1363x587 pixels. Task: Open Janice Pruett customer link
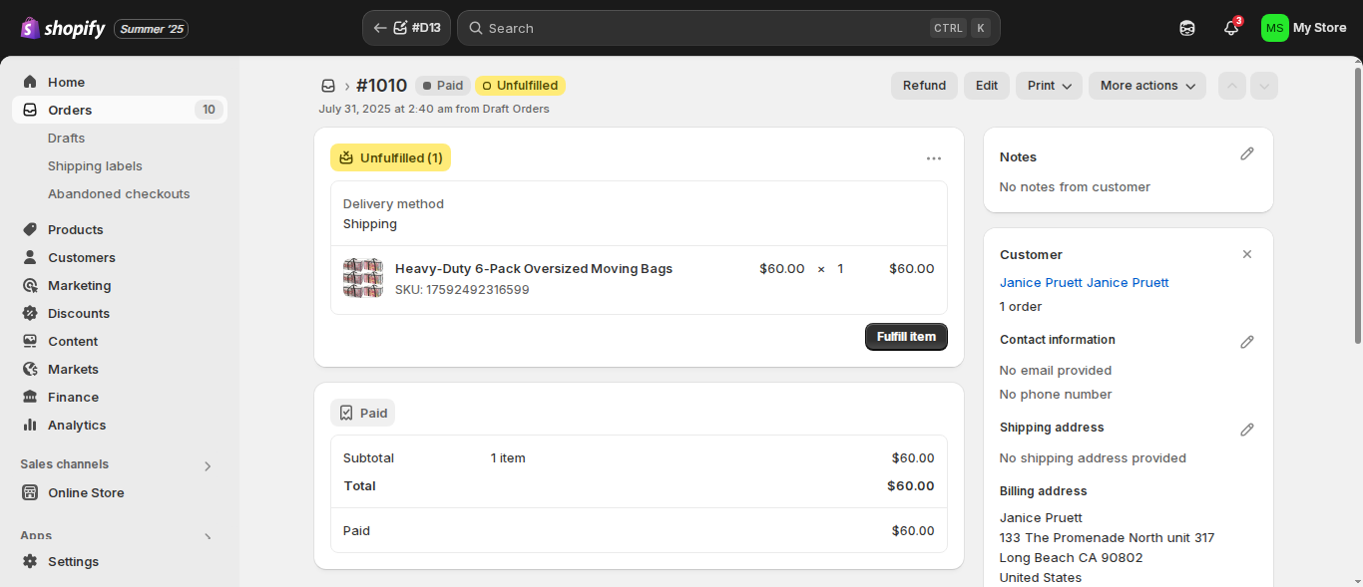(1084, 282)
